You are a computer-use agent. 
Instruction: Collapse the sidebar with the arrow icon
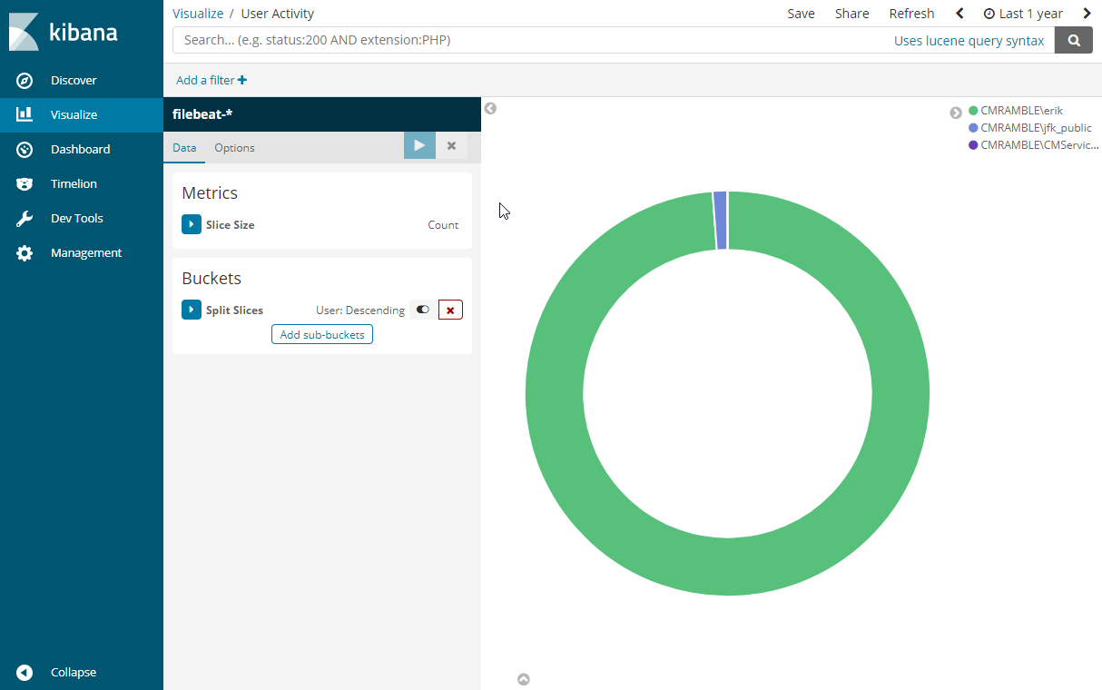[x=25, y=673]
